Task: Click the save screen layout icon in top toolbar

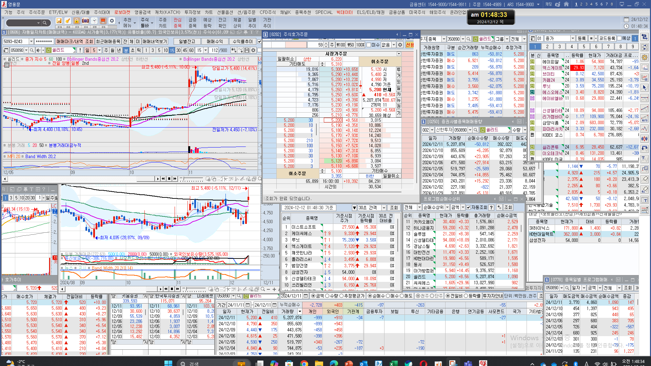Action: coord(59,21)
